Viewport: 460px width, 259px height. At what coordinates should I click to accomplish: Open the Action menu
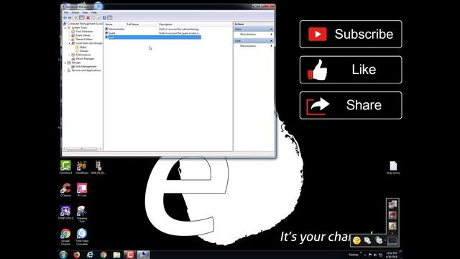[75, 13]
